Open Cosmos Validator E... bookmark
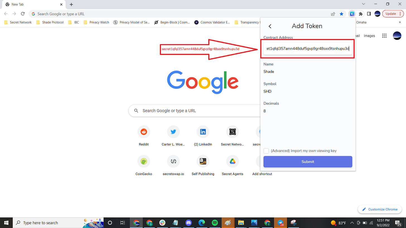Image resolution: width=406 pixels, height=228 pixels. click(212, 22)
